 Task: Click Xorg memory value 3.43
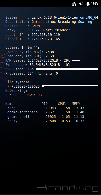click(80, 108)
